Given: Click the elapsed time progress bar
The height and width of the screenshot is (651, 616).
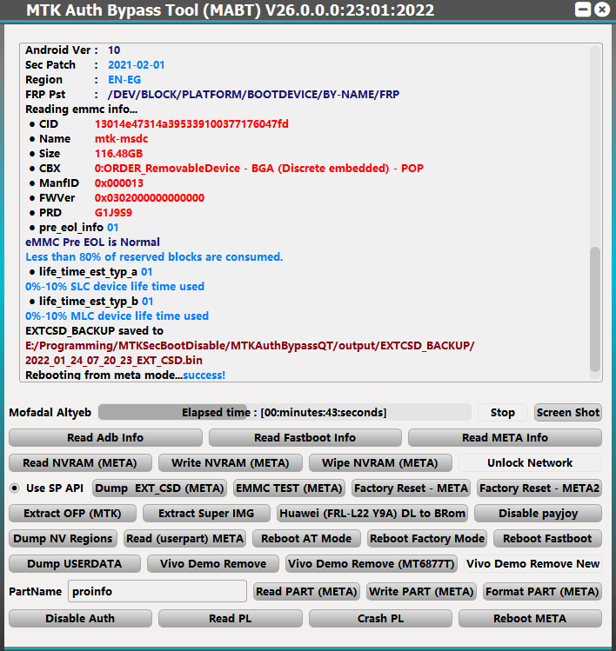Looking at the screenshot, I should pyautogui.click(x=285, y=412).
